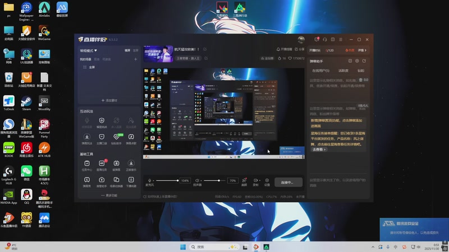Click the 热度 heat indicator
The height and width of the screenshot is (252, 449).
click(350, 50)
